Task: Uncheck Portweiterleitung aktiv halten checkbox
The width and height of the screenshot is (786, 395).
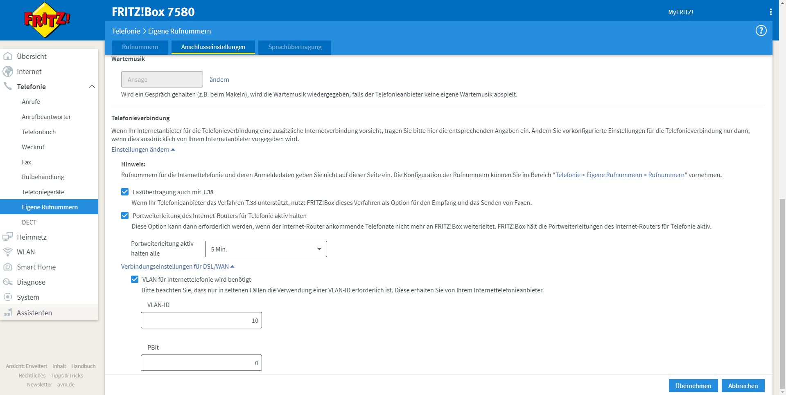Action: [125, 215]
